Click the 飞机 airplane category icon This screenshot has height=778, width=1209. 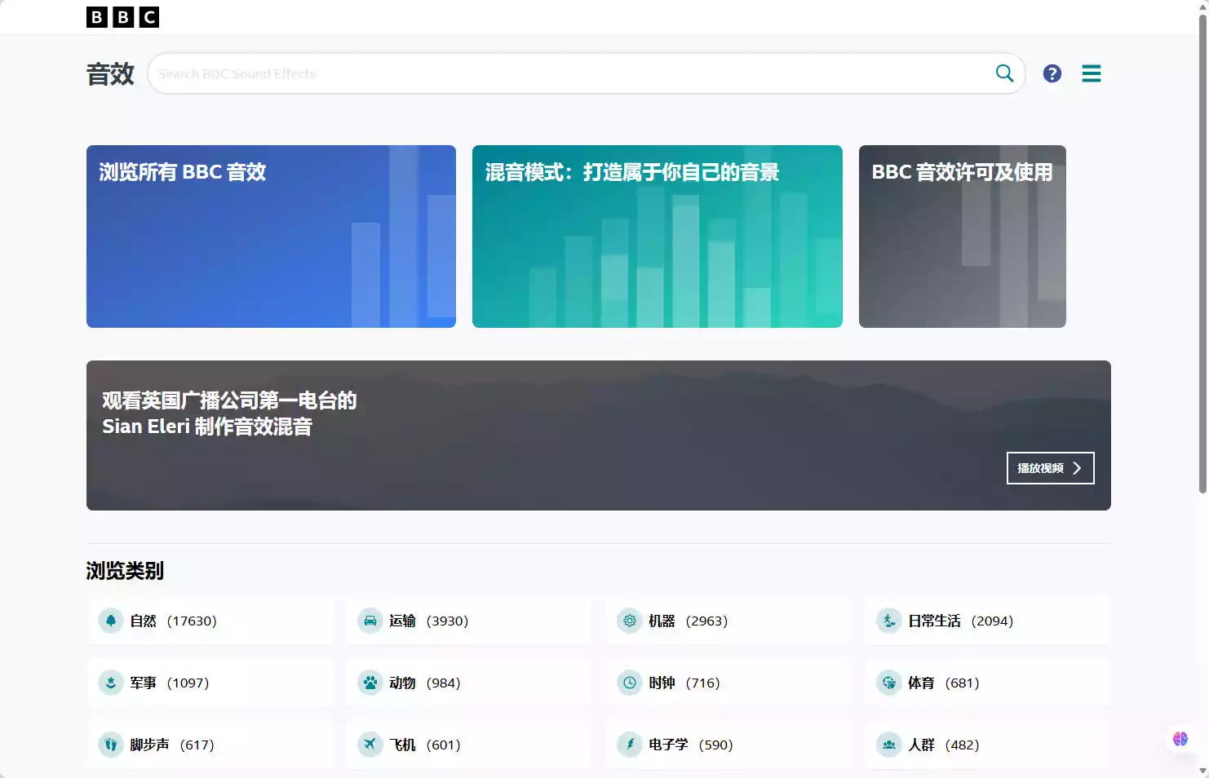(370, 745)
